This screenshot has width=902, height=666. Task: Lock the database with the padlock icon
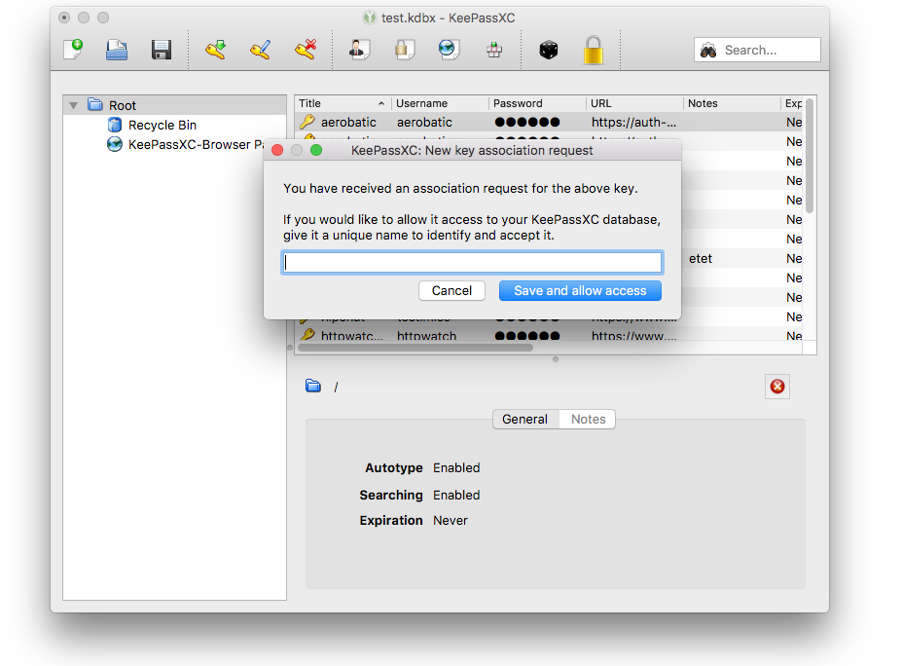point(594,50)
